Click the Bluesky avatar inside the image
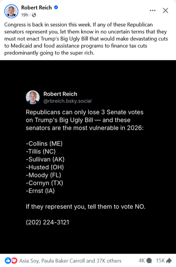 tap(32, 97)
